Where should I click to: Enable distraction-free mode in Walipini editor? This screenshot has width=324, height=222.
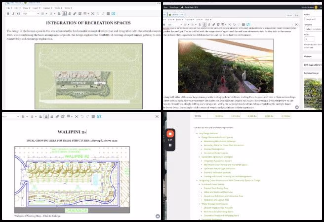(157, 116)
